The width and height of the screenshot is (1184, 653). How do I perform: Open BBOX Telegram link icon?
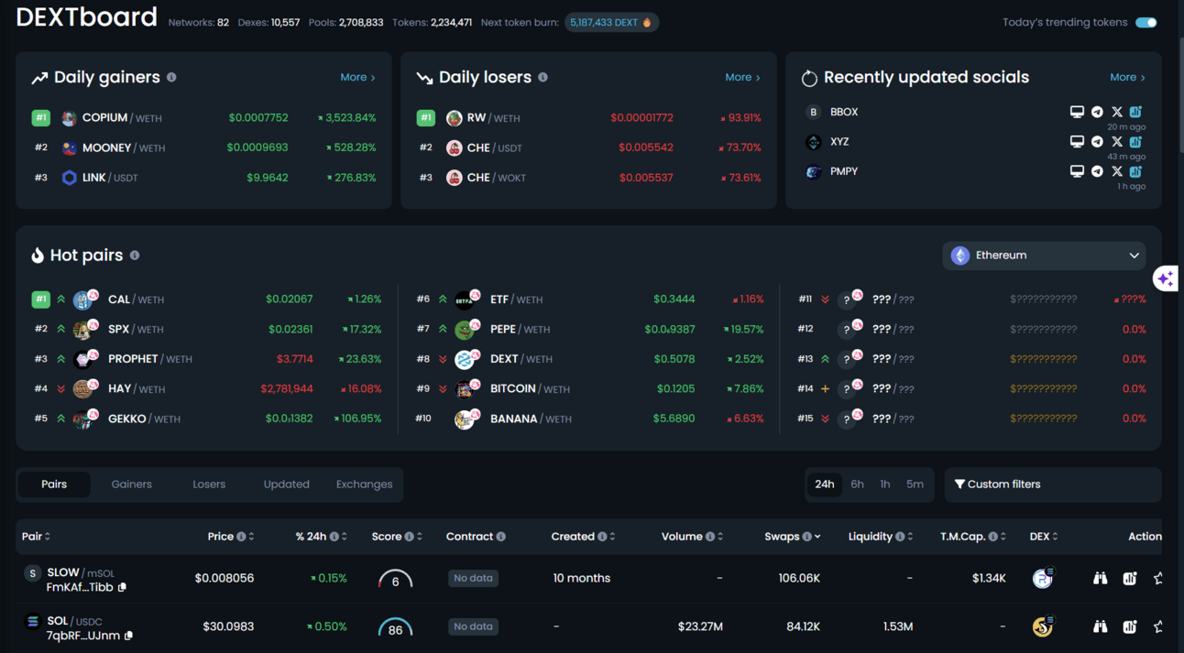coord(1097,112)
